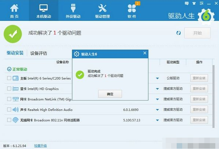Click the driver list vertical scrollbar
Image resolution: width=219 pixels, height=149 pixels.
pos(213,97)
